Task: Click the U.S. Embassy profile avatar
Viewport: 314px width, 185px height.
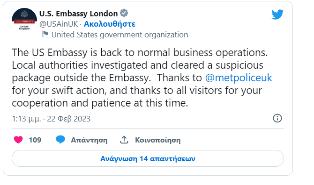Action: tap(24, 20)
